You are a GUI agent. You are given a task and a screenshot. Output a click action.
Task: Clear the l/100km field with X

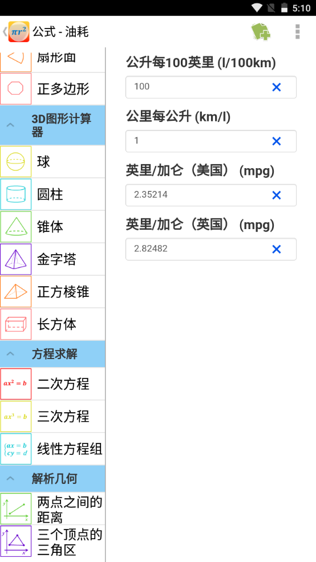pyautogui.click(x=276, y=87)
